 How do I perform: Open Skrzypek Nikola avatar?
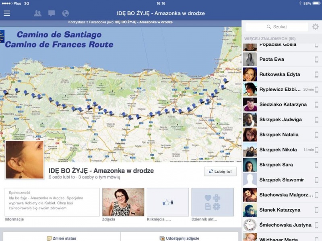point(250,150)
